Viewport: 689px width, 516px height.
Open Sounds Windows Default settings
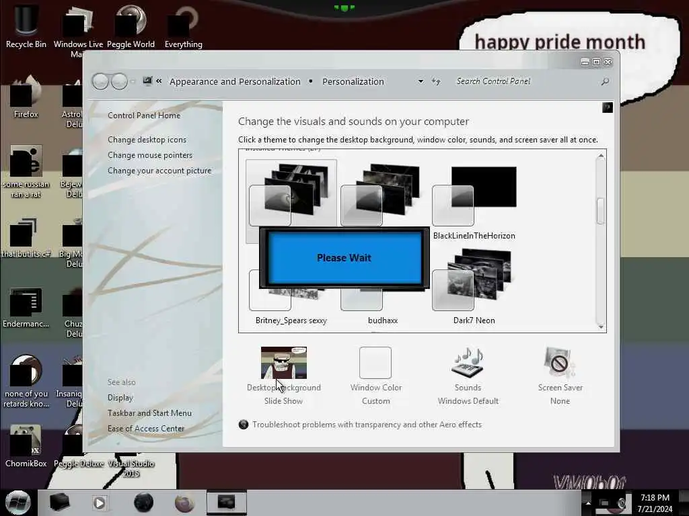468,376
